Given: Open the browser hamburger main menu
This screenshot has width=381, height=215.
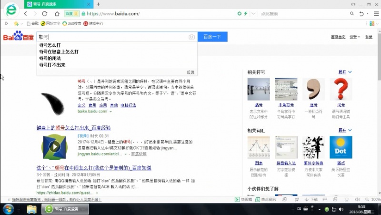Looking at the screenshot, I should click(376, 14).
